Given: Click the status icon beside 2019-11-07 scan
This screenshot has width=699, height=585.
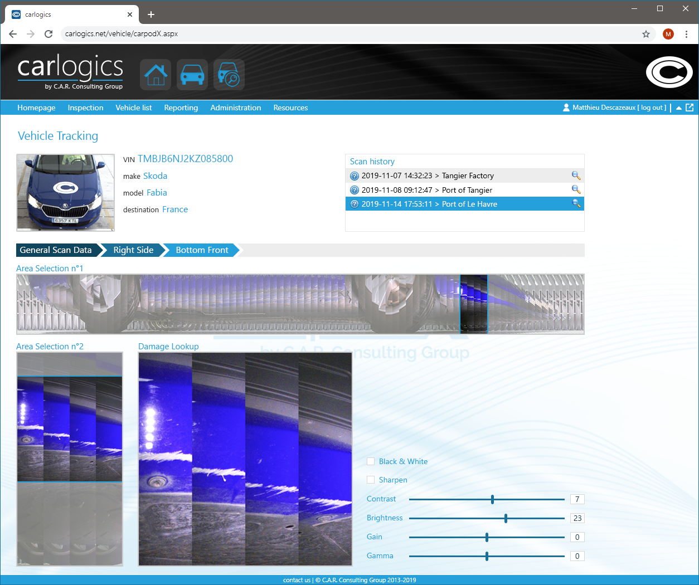Looking at the screenshot, I should [x=354, y=176].
